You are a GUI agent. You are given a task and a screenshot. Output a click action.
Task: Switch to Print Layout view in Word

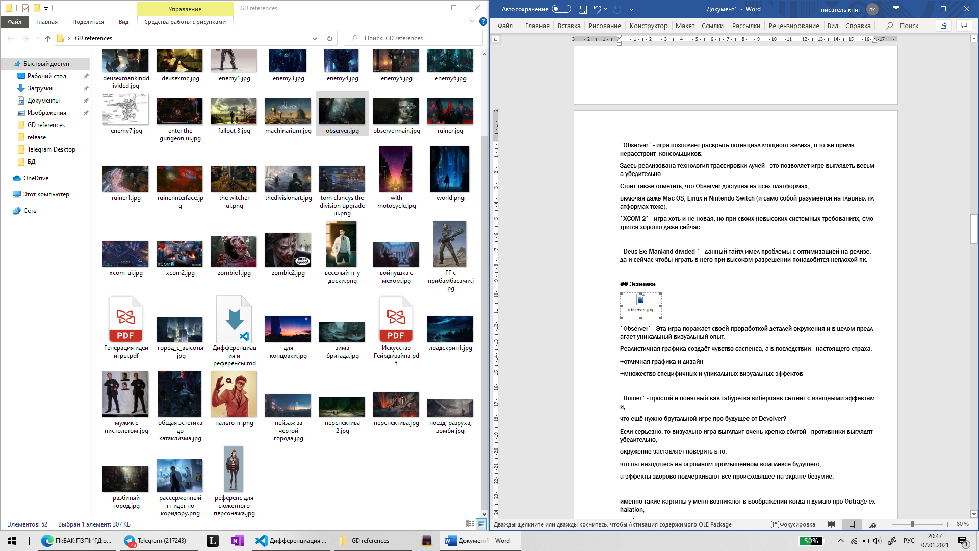852,524
